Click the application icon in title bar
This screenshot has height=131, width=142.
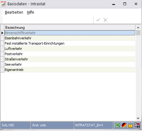(x=3, y=4)
